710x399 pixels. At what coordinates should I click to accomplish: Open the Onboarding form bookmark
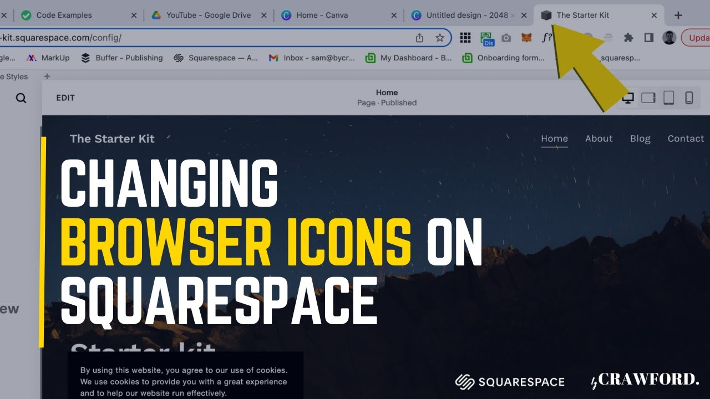point(504,58)
